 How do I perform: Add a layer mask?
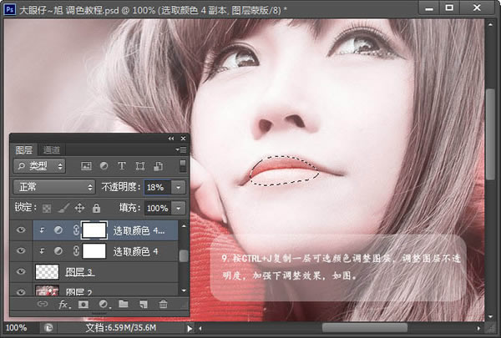click(x=83, y=305)
